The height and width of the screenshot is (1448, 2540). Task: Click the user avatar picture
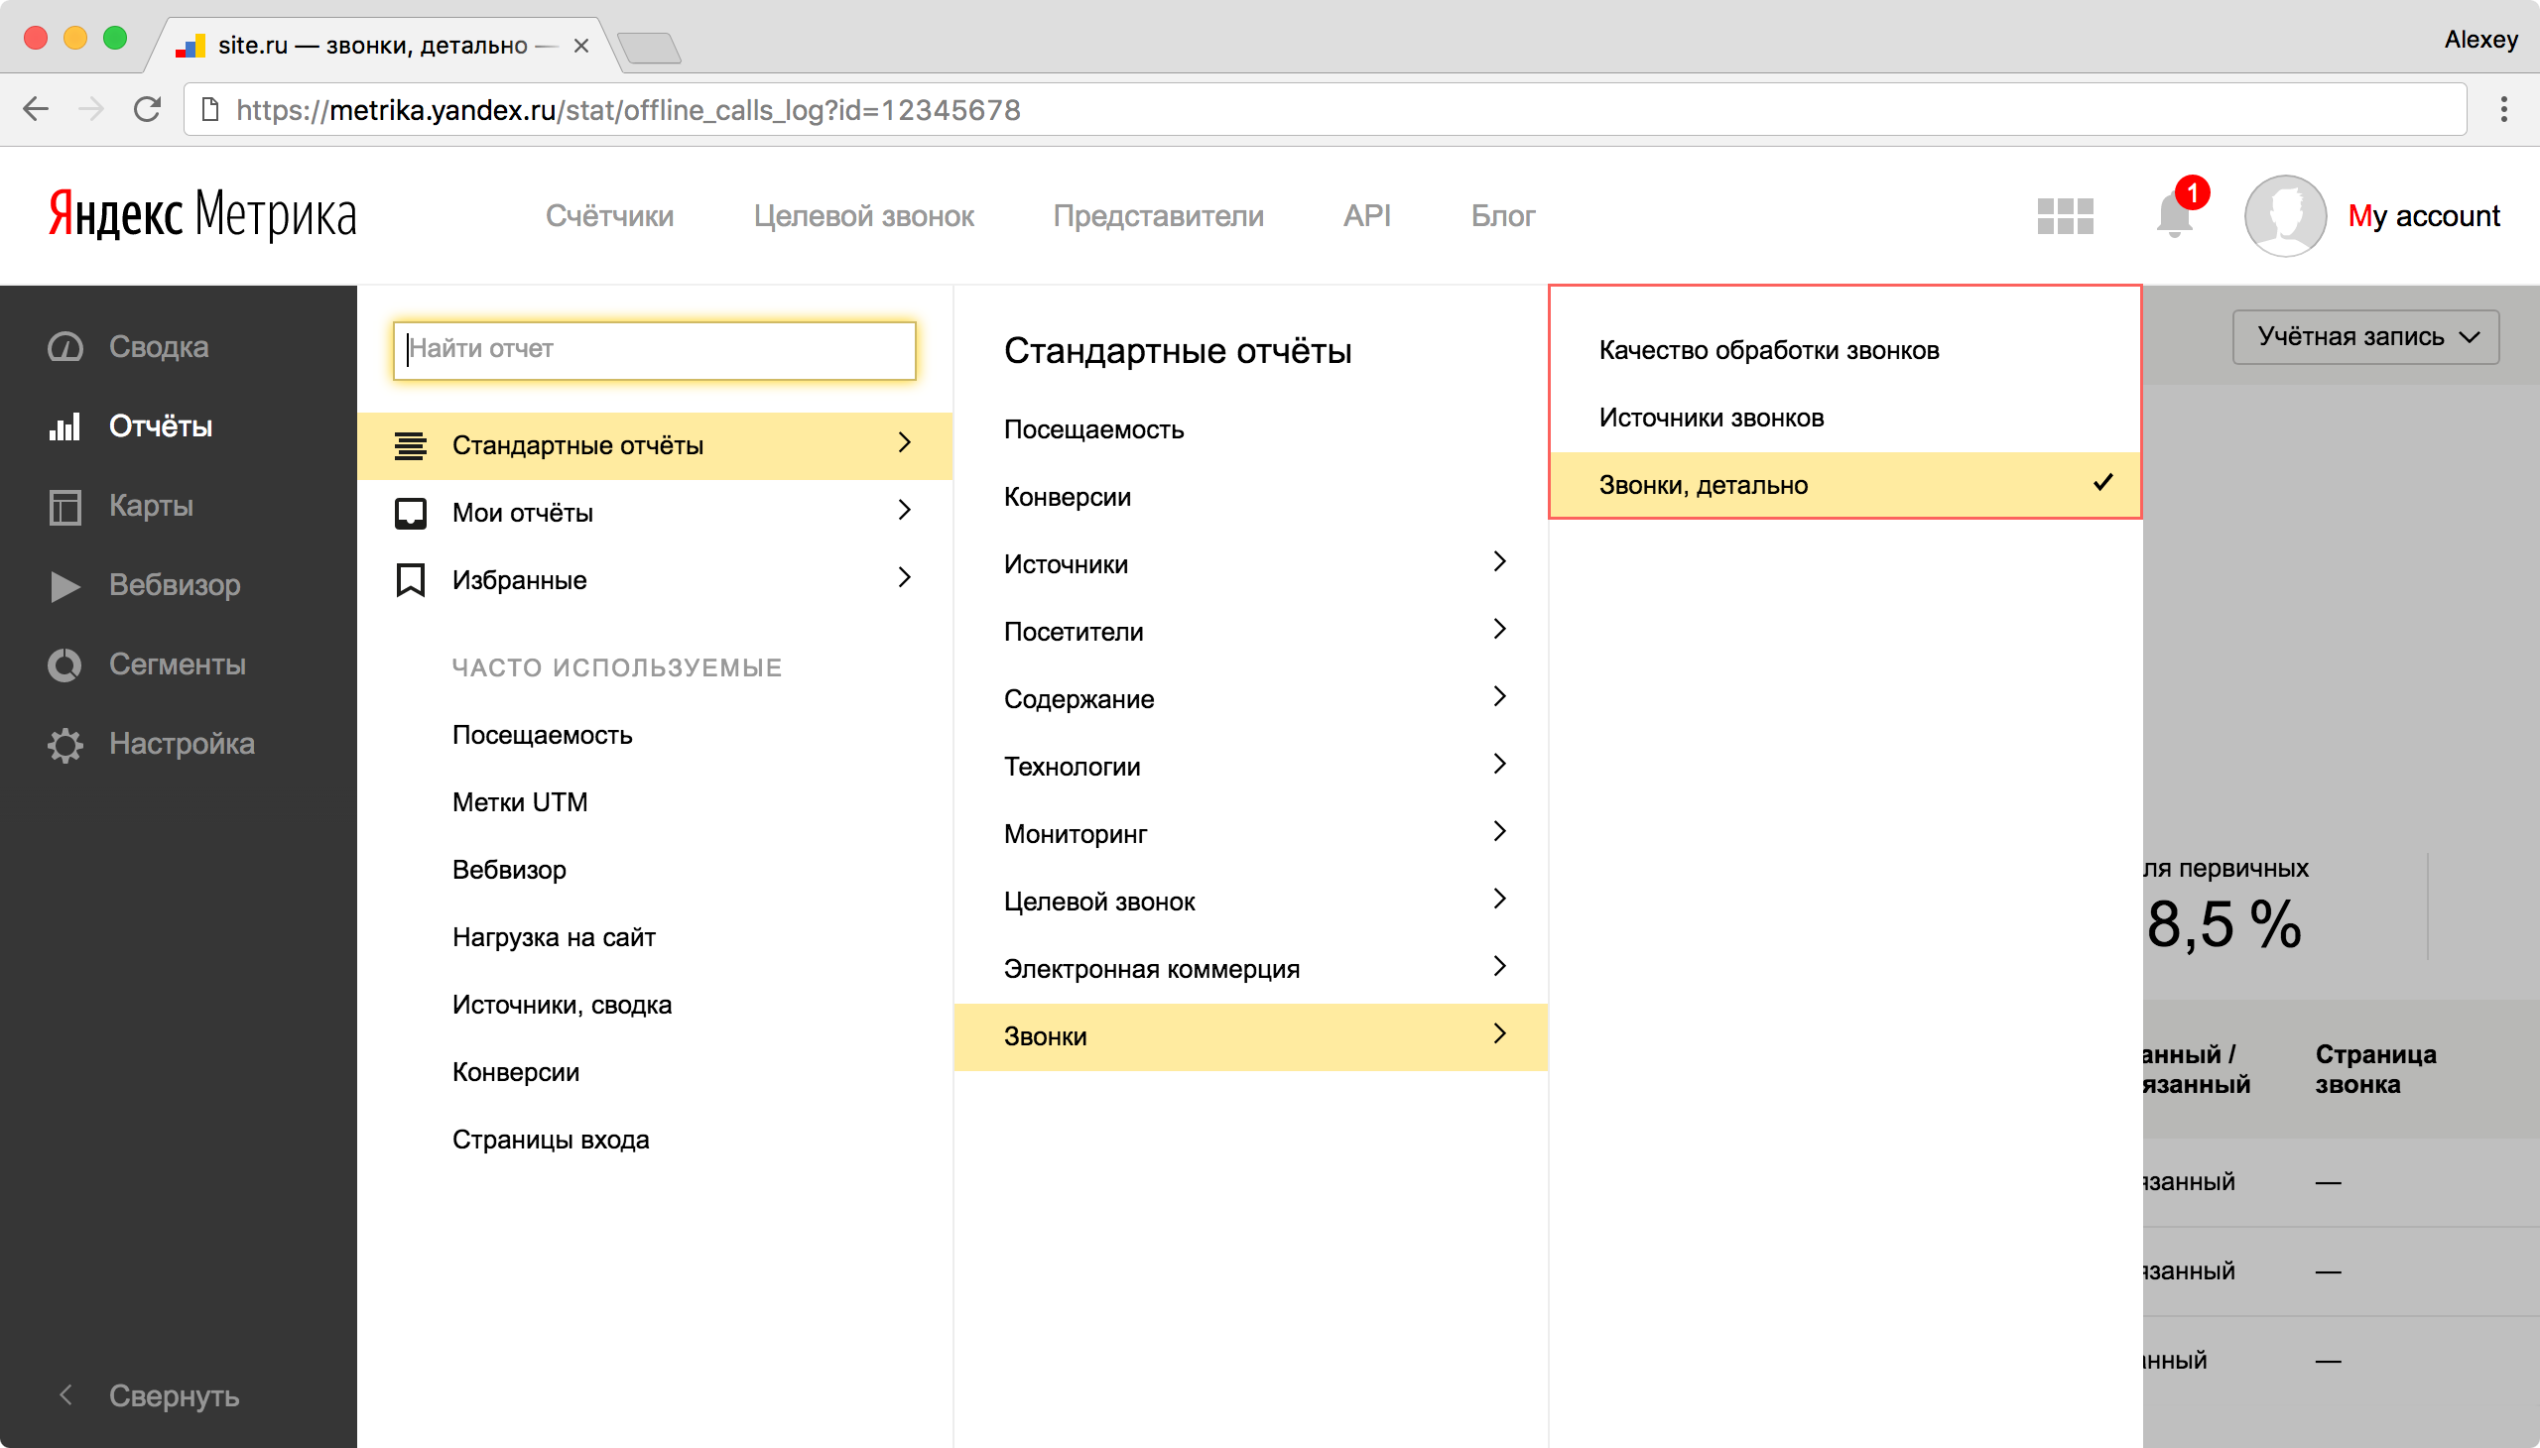[x=2284, y=216]
